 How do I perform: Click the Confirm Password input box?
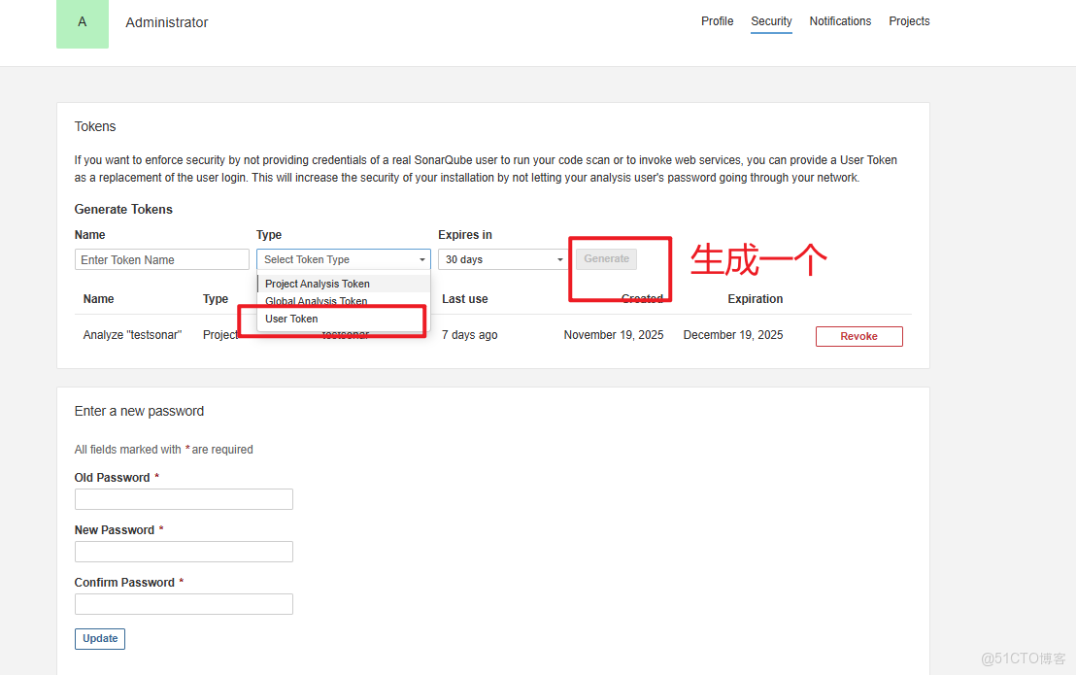coord(184,603)
